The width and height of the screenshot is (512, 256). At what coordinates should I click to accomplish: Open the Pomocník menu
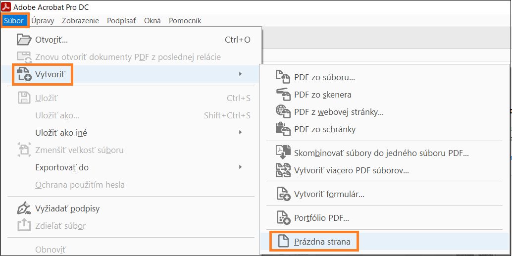pyautogui.click(x=185, y=20)
